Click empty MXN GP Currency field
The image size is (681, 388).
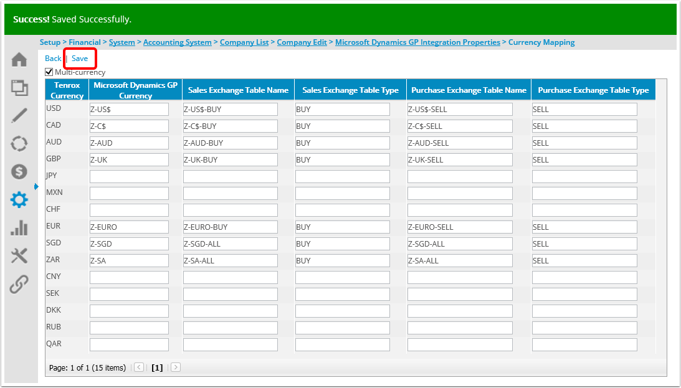129,193
